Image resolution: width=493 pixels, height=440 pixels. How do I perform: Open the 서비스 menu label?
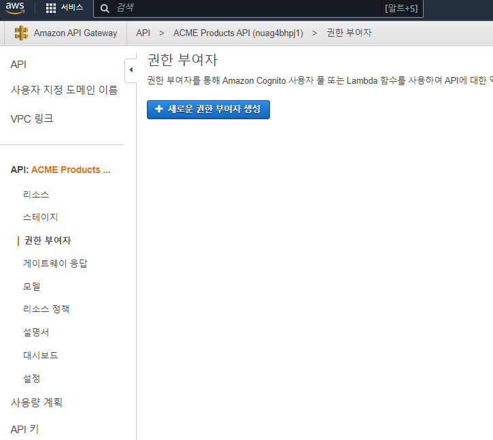pos(72,7)
